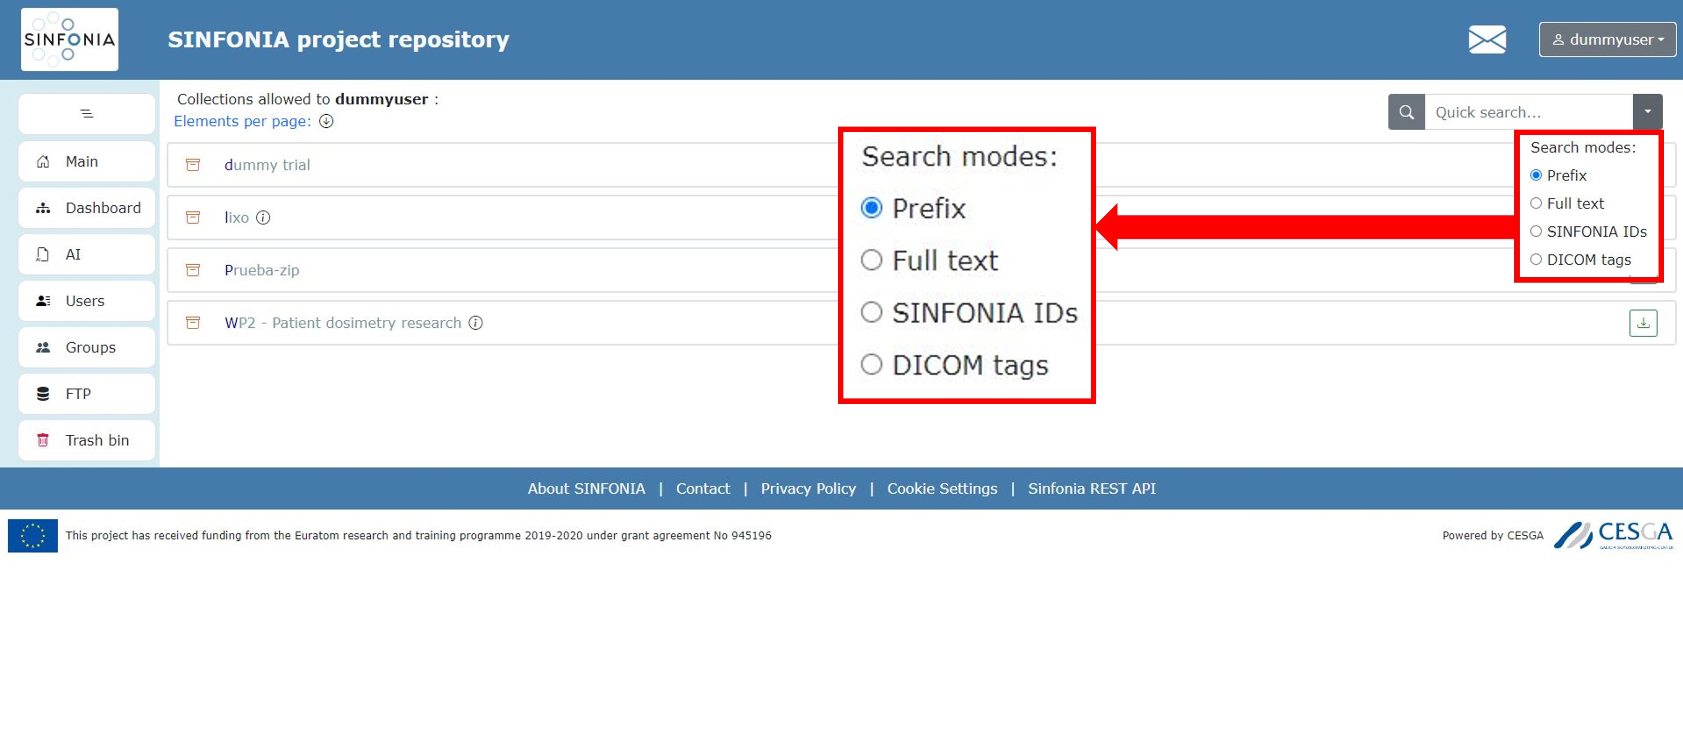This screenshot has width=1683, height=756.
Task: Focus the Quick search input field
Action: pyautogui.click(x=1528, y=112)
